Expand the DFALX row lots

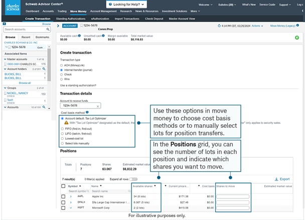(71, 202)
